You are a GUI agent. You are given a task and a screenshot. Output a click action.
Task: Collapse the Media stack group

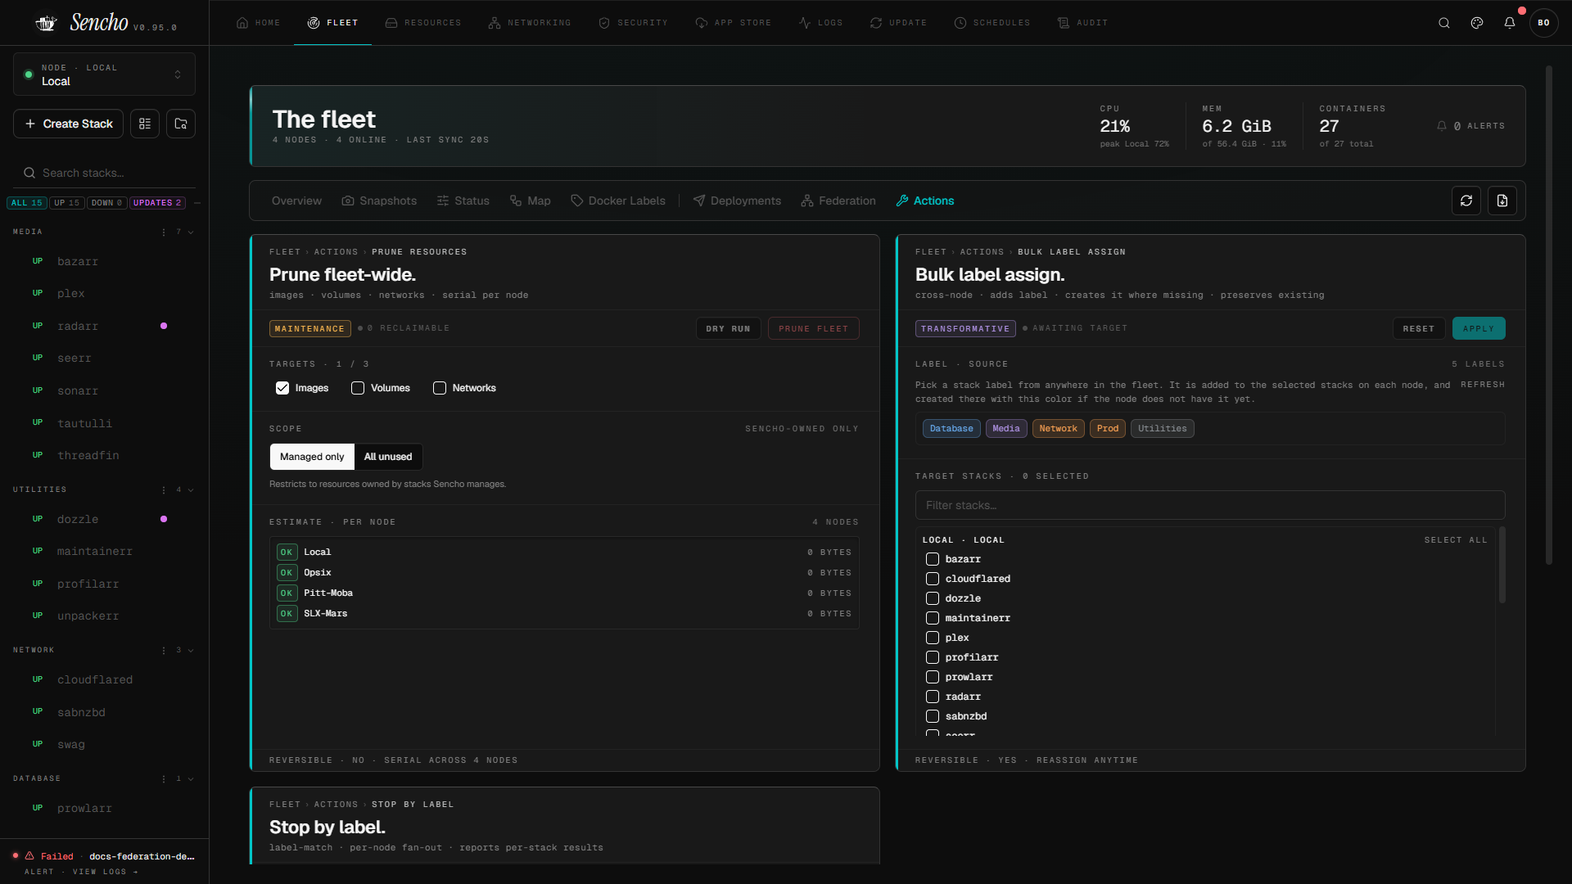tap(191, 232)
